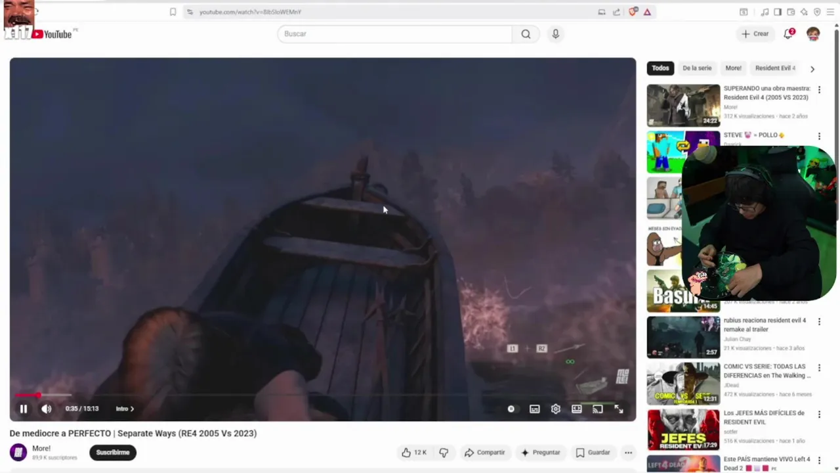Click the Preguntar button

[540, 452]
